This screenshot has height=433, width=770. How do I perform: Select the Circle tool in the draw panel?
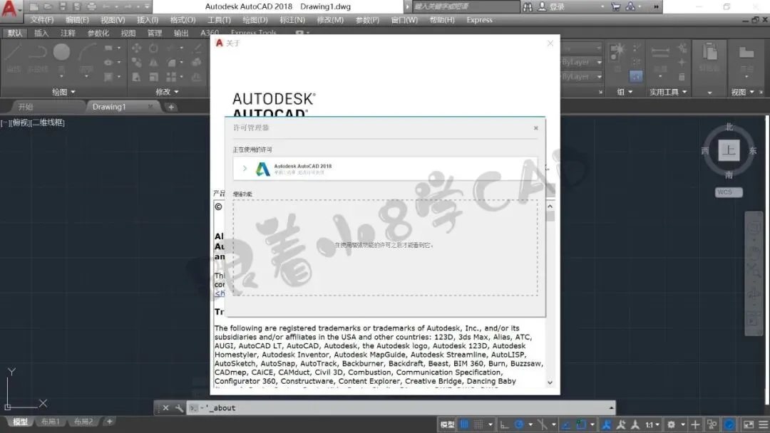point(61,51)
